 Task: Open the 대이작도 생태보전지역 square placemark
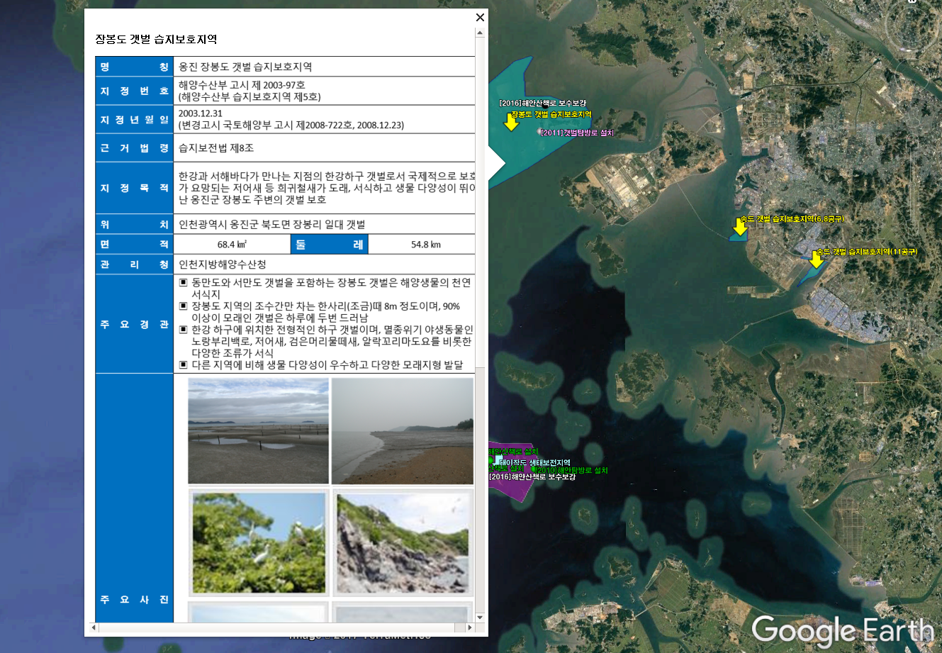pos(498,460)
